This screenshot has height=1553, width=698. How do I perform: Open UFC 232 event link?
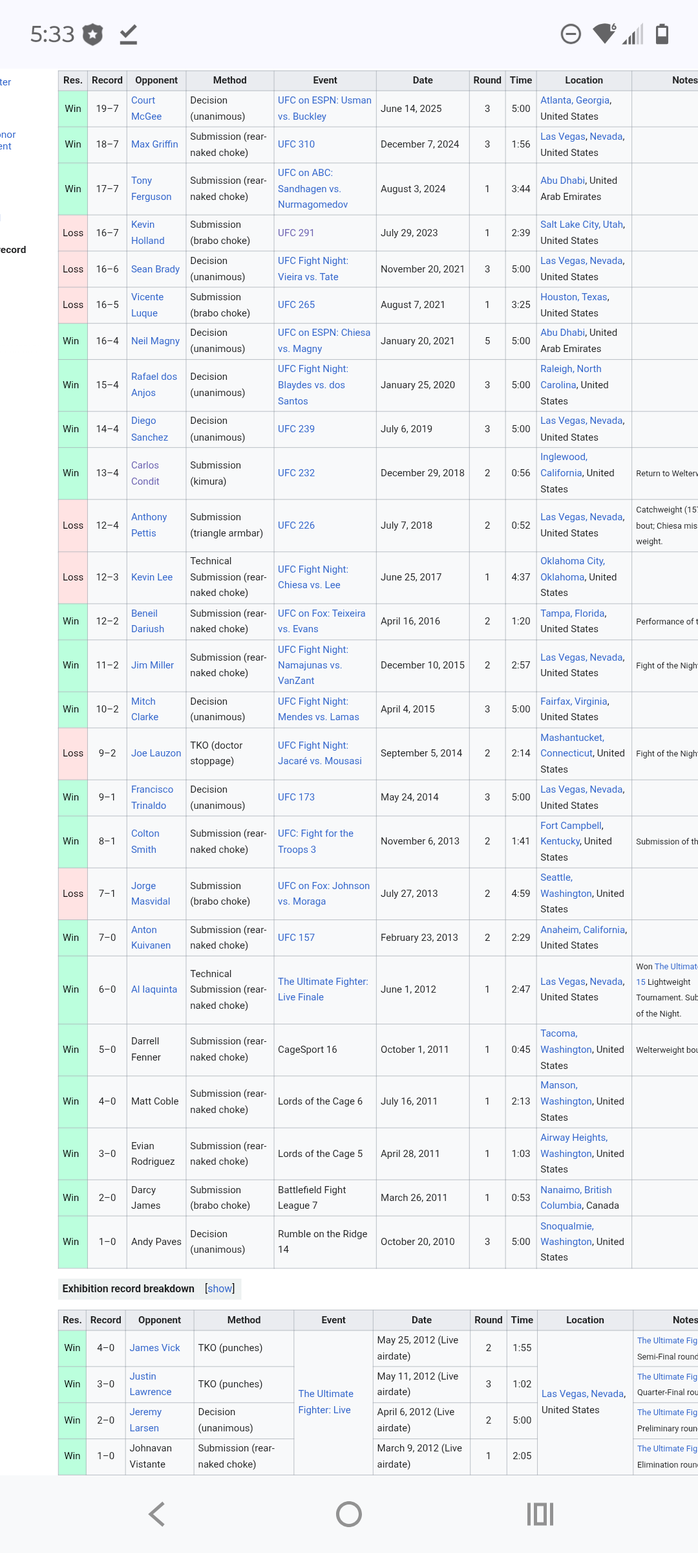[296, 473]
